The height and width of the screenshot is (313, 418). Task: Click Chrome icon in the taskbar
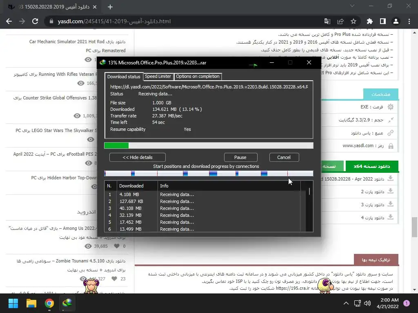point(49,303)
